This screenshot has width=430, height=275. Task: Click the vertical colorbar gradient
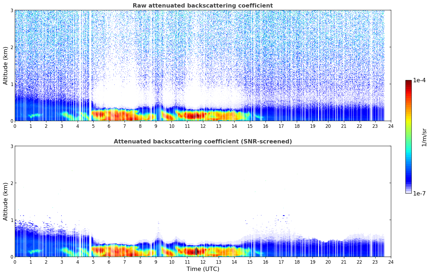click(x=408, y=137)
